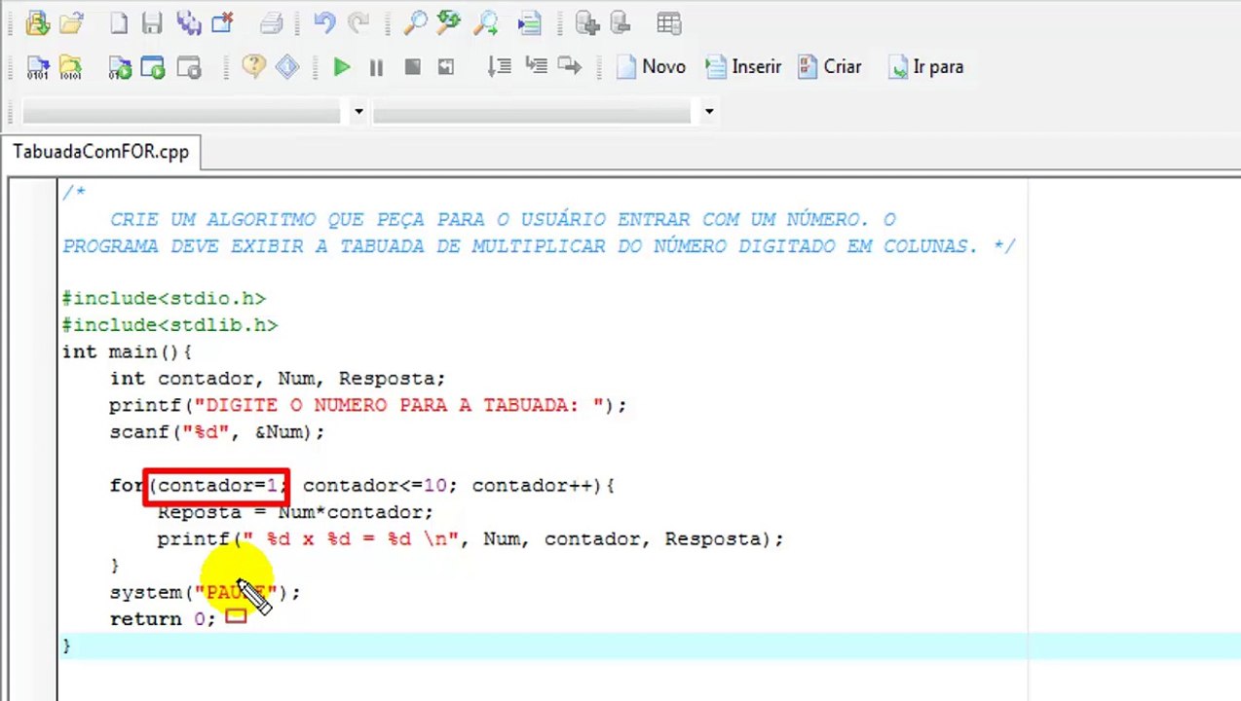Image resolution: width=1241 pixels, height=701 pixels.
Task: Add a file to the project
Action: click(x=586, y=22)
